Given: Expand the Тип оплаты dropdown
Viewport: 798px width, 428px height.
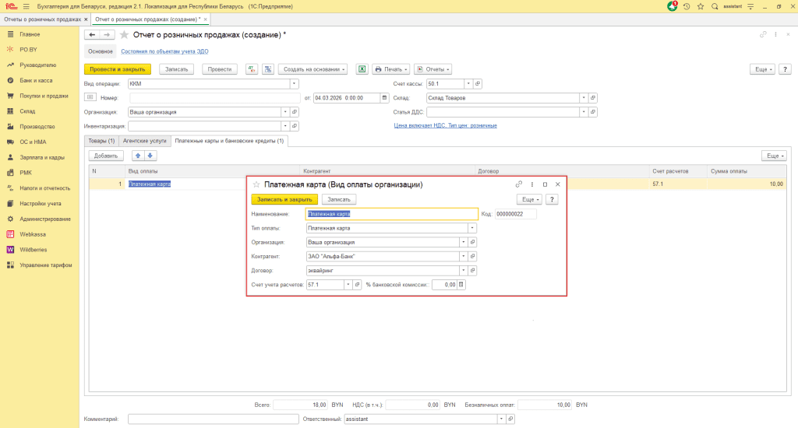Looking at the screenshot, I should (x=471, y=228).
